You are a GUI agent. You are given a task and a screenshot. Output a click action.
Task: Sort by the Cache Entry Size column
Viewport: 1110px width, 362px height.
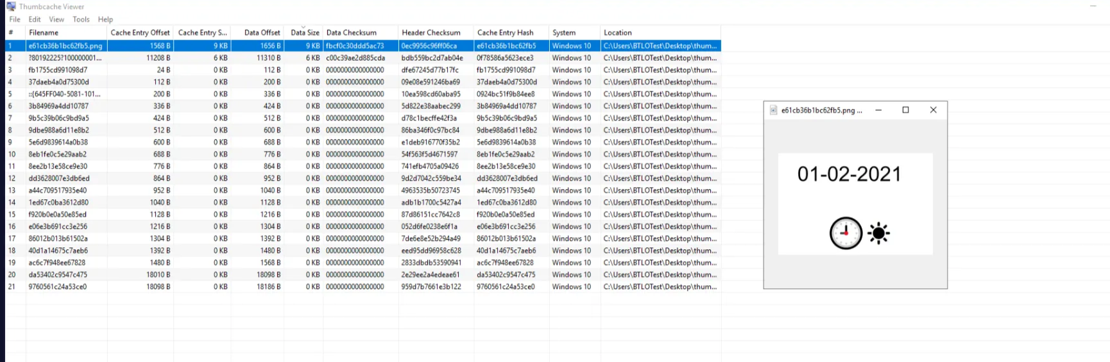[202, 33]
